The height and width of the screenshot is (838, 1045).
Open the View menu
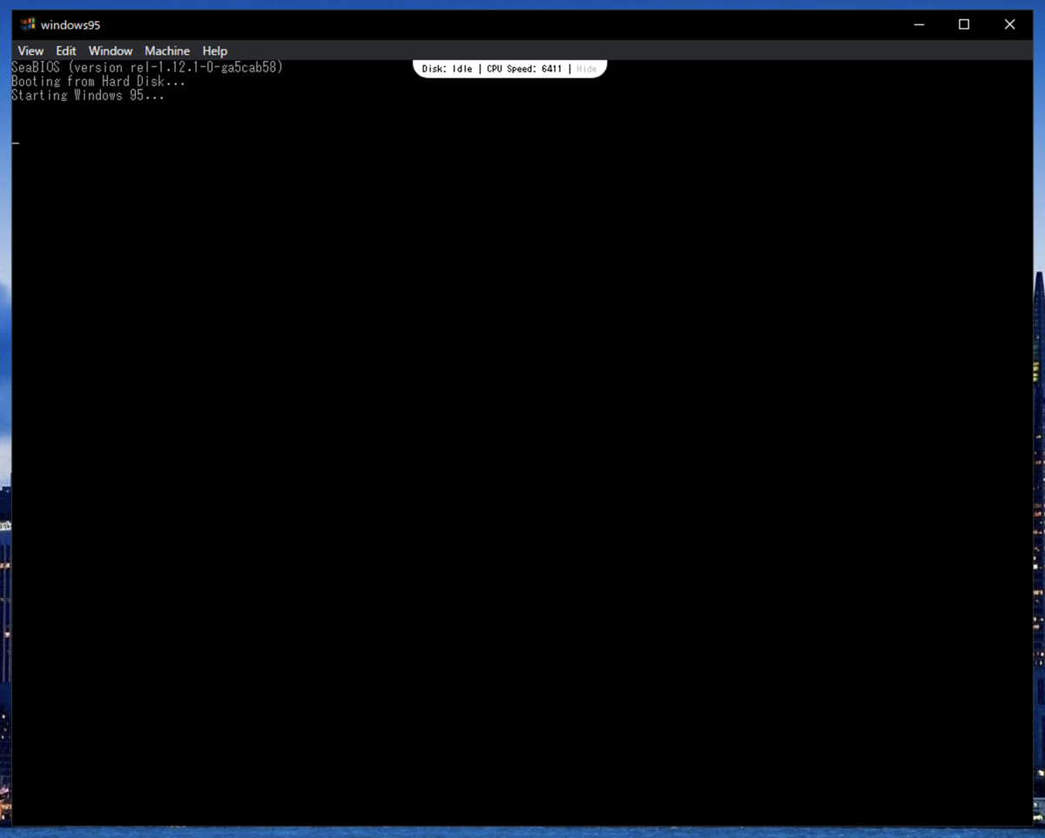(x=30, y=51)
